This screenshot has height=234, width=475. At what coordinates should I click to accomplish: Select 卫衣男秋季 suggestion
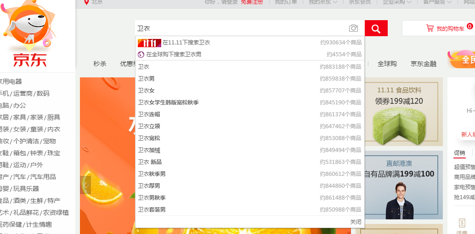pyautogui.click(x=250, y=198)
